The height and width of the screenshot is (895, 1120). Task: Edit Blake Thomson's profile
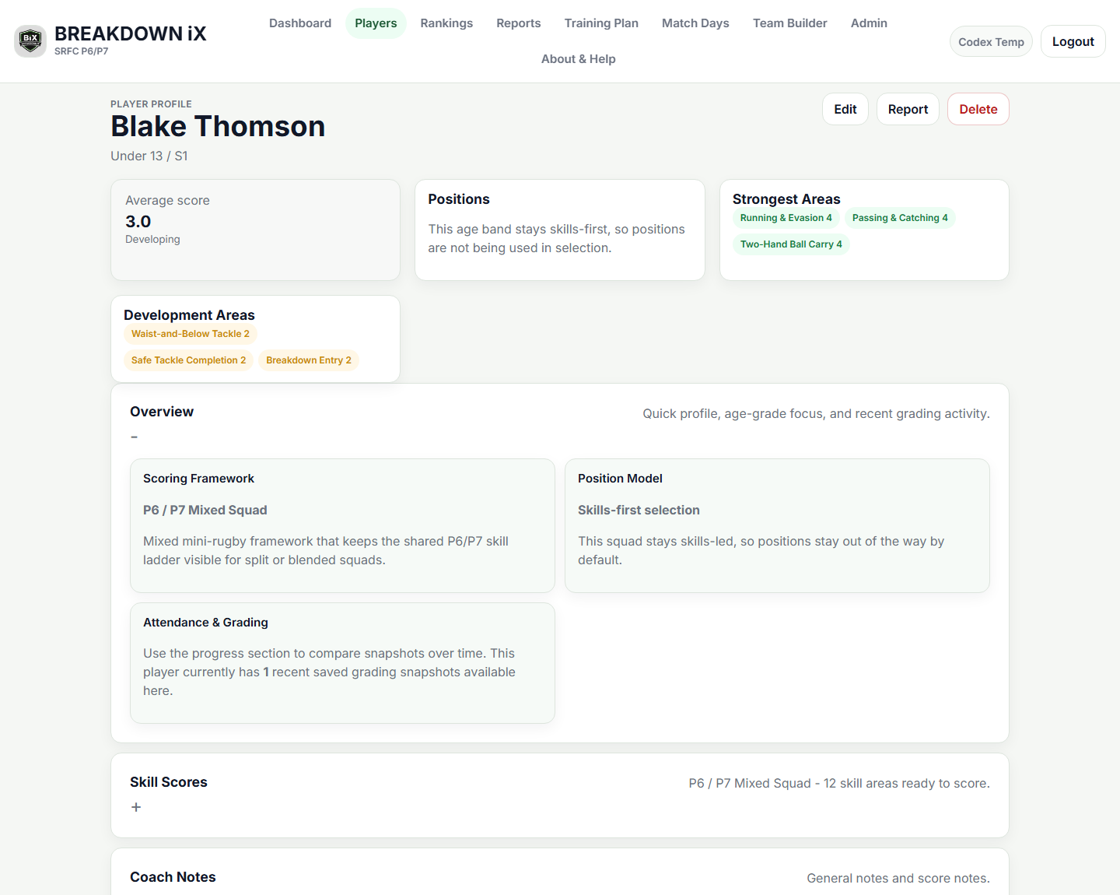tap(845, 109)
